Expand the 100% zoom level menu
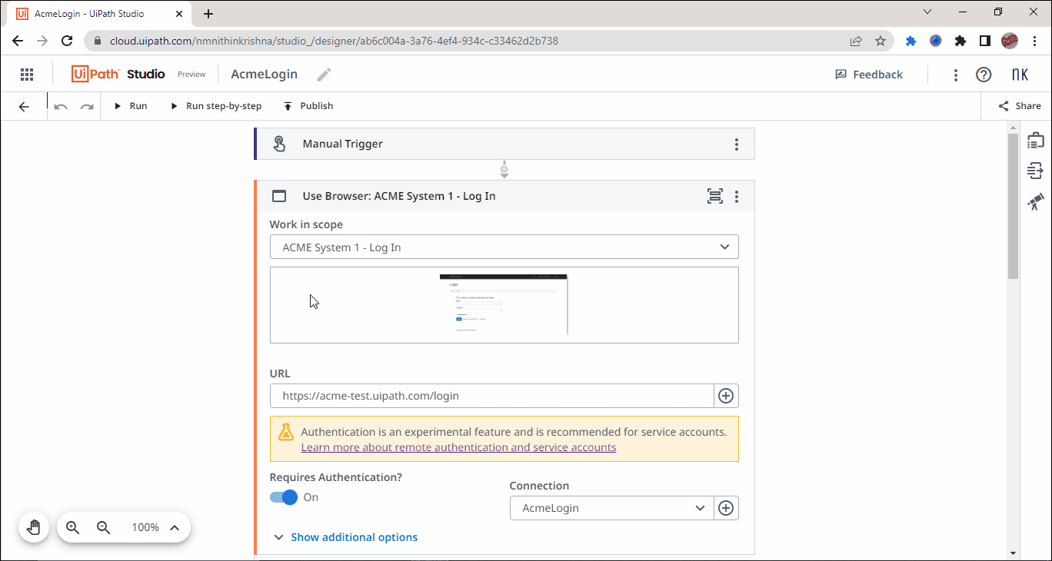Image resolution: width=1052 pixels, height=561 pixels. [175, 527]
